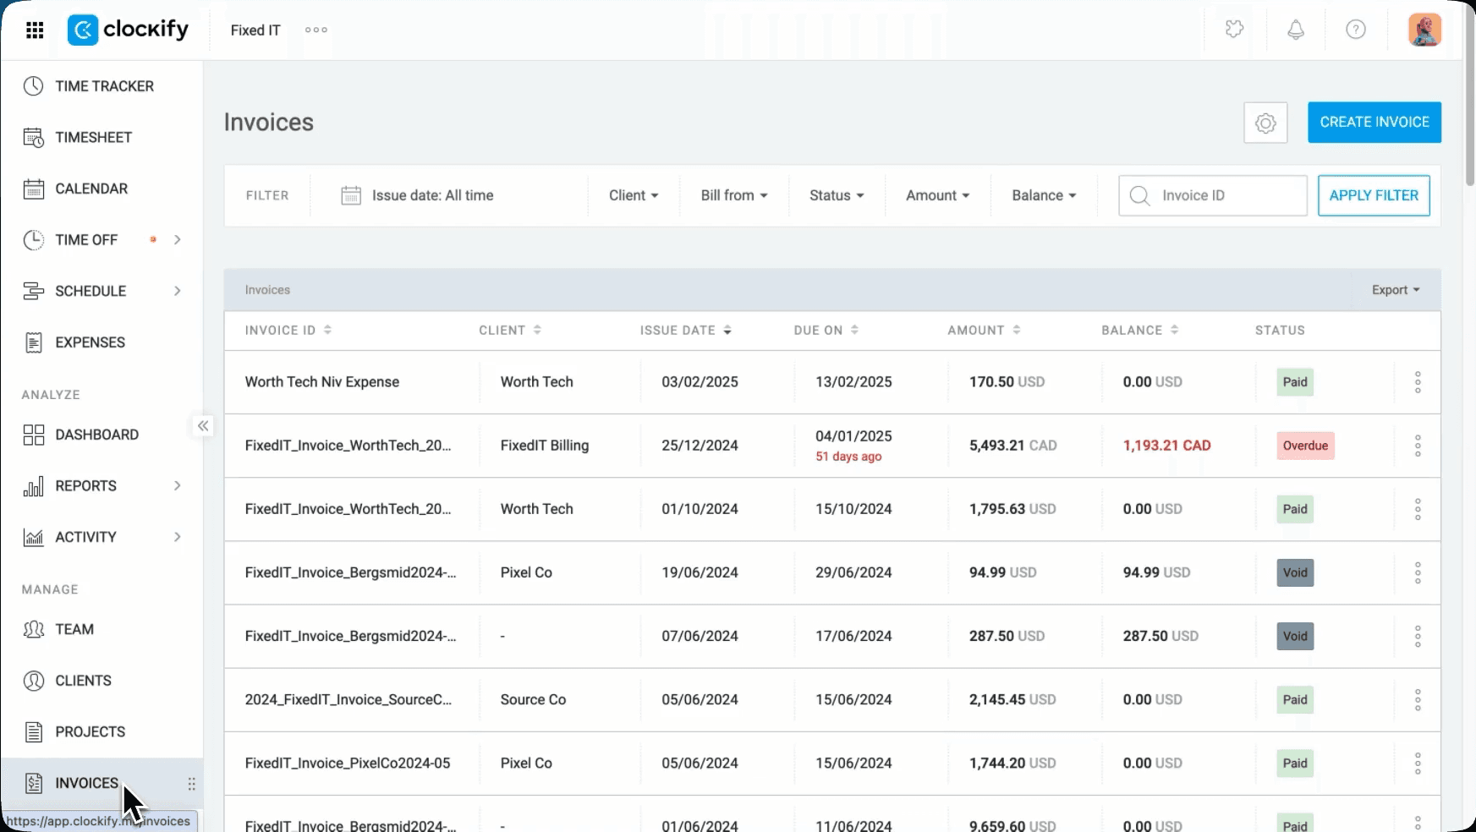
Task: Sort by Amount column
Action: 984,331
